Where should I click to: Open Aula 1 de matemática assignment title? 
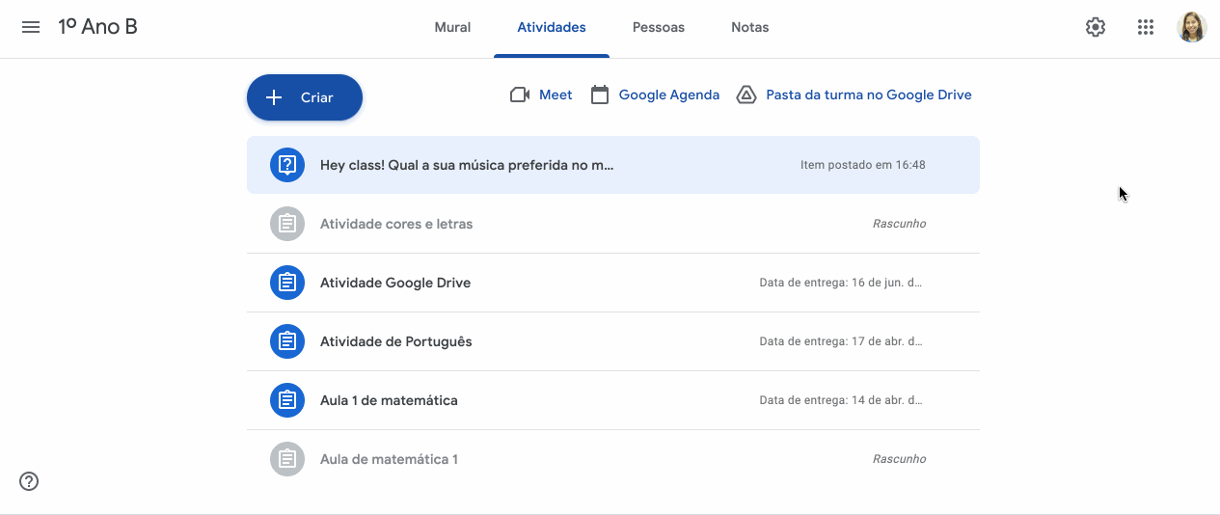(x=389, y=400)
